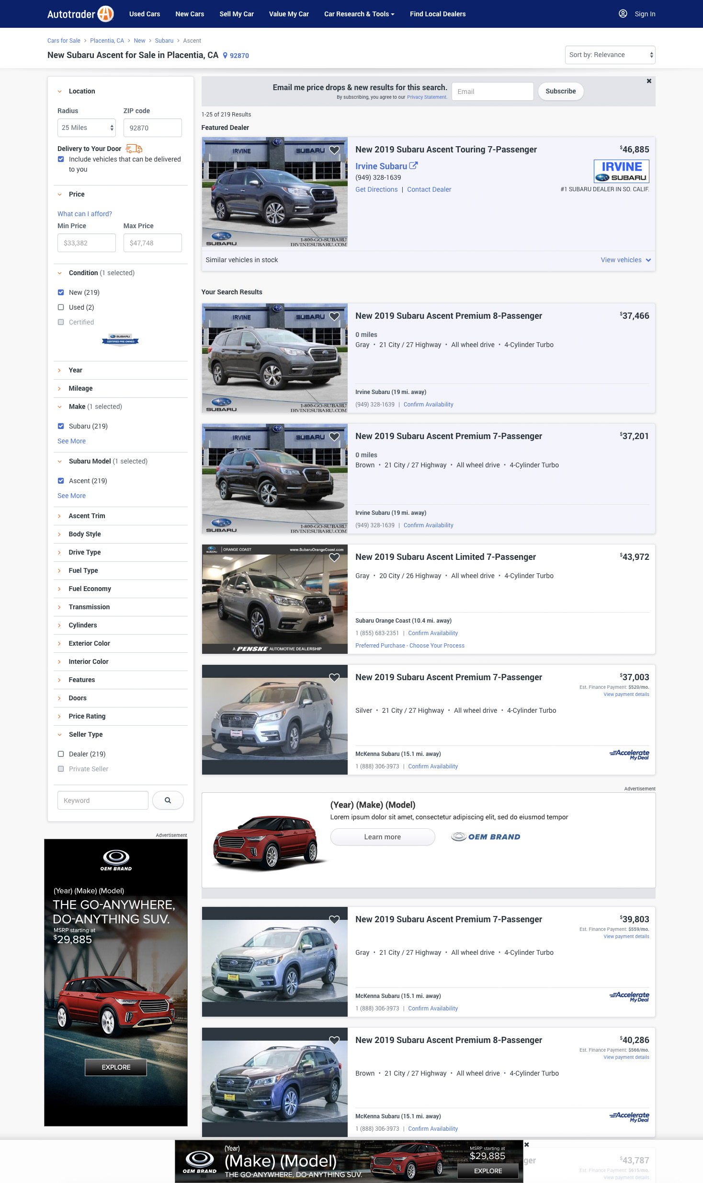This screenshot has width=703, height=1183.
Task: Open Used Cars in the top nav
Action: pos(145,14)
